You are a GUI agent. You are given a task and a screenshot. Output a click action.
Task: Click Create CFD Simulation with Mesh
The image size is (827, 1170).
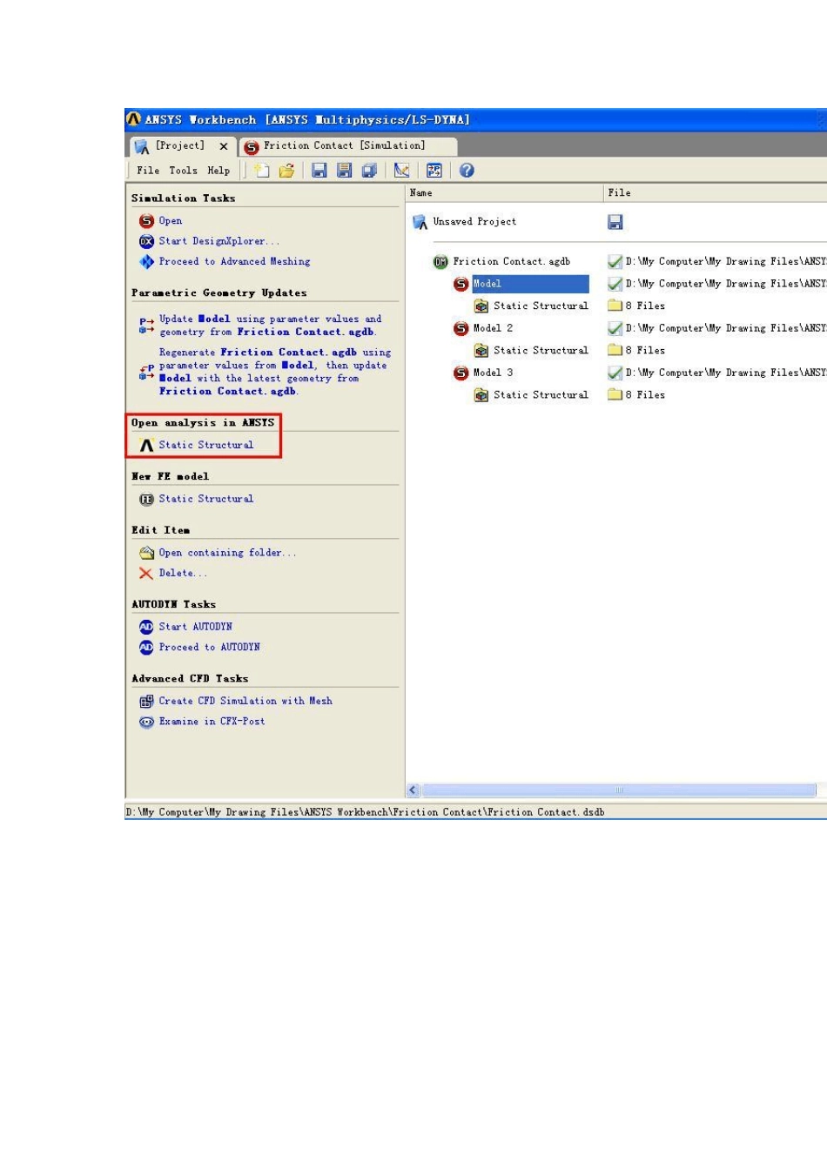[245, 701]
